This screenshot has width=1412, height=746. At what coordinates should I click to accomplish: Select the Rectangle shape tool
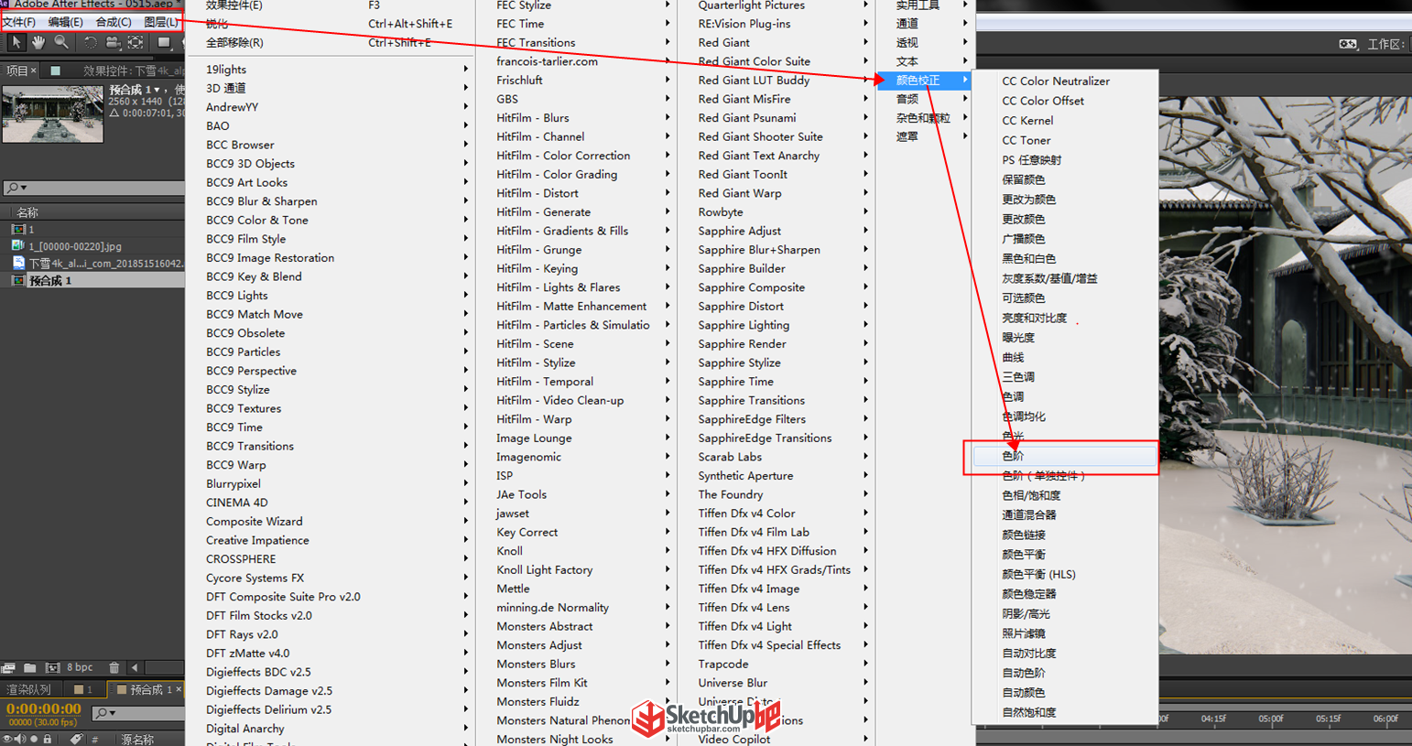(164, 42)
